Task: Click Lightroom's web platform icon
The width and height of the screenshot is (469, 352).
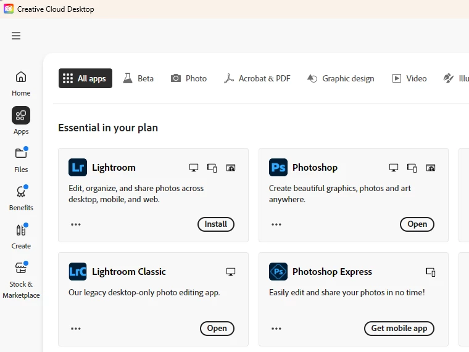Action: point(231,168)
